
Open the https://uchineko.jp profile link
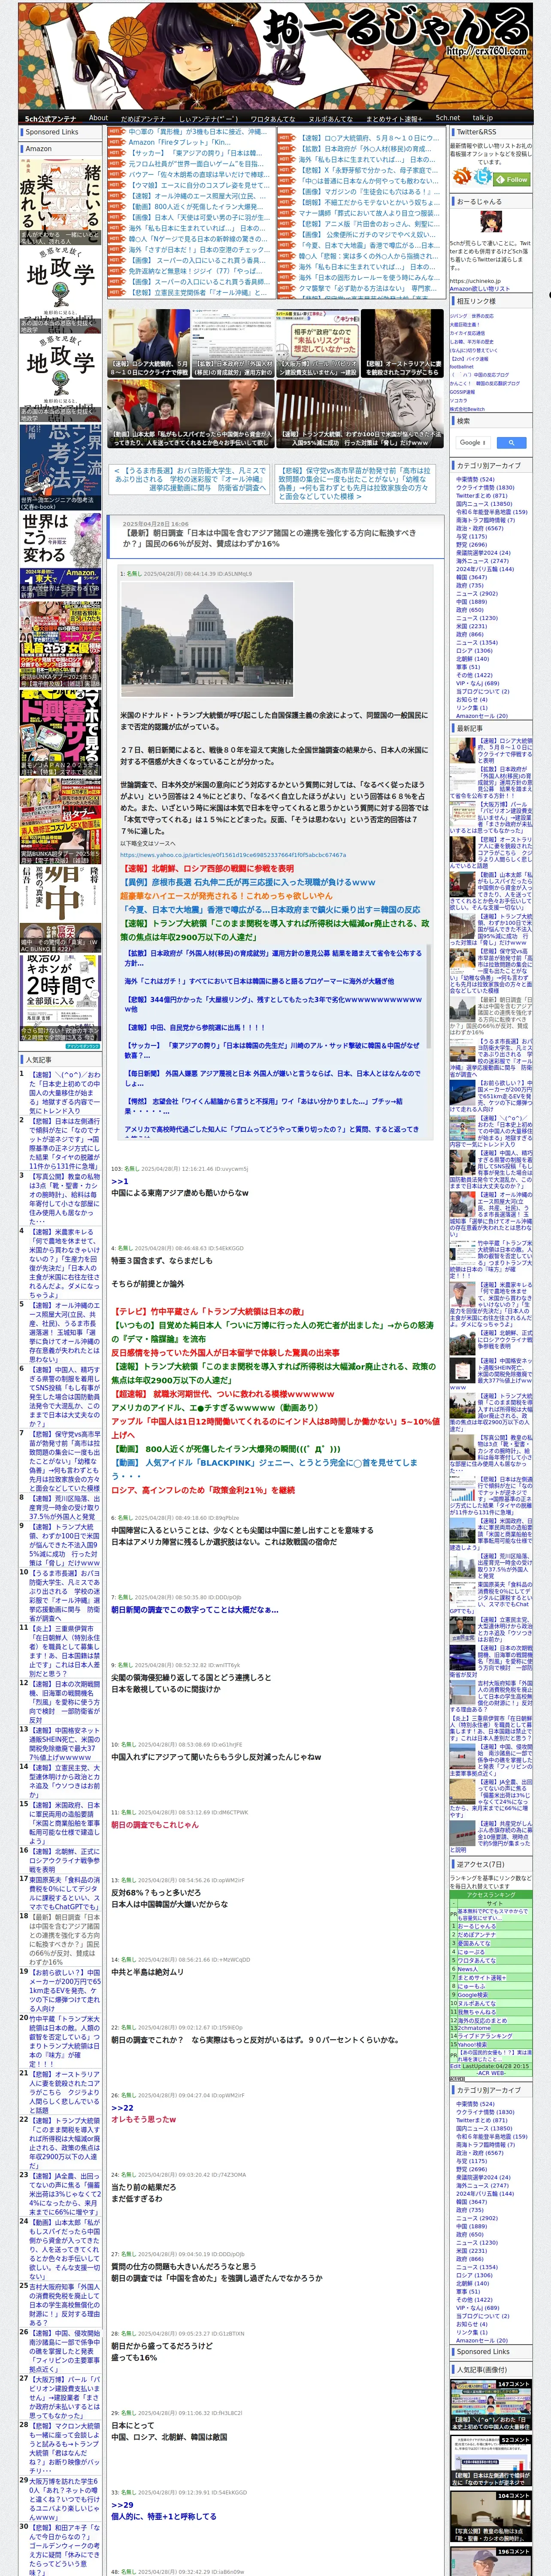click(475, 281)
